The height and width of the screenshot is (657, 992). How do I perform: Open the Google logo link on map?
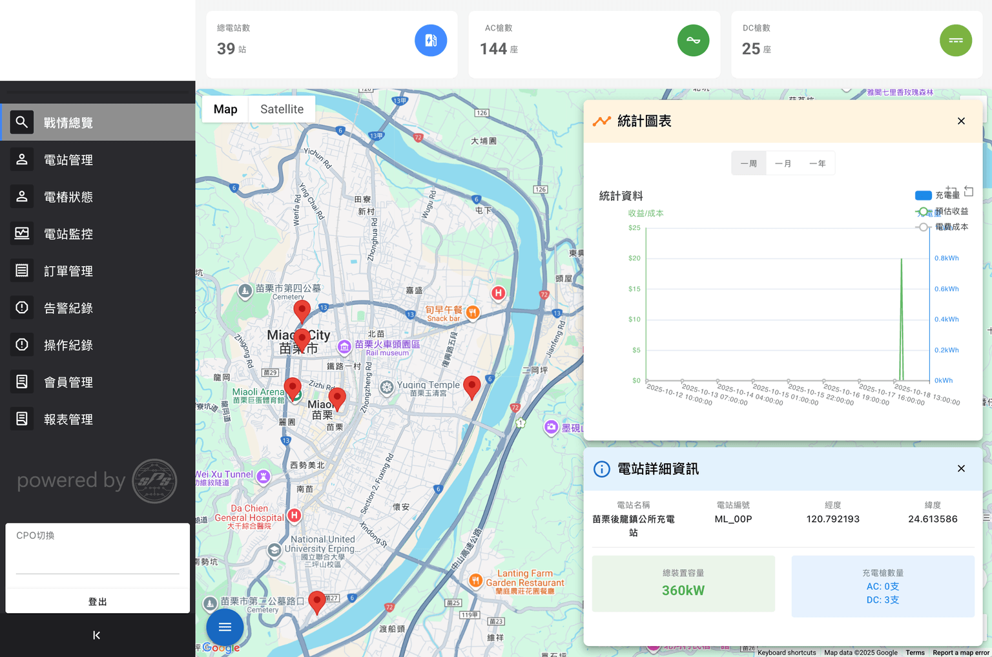tap(221, 647)
